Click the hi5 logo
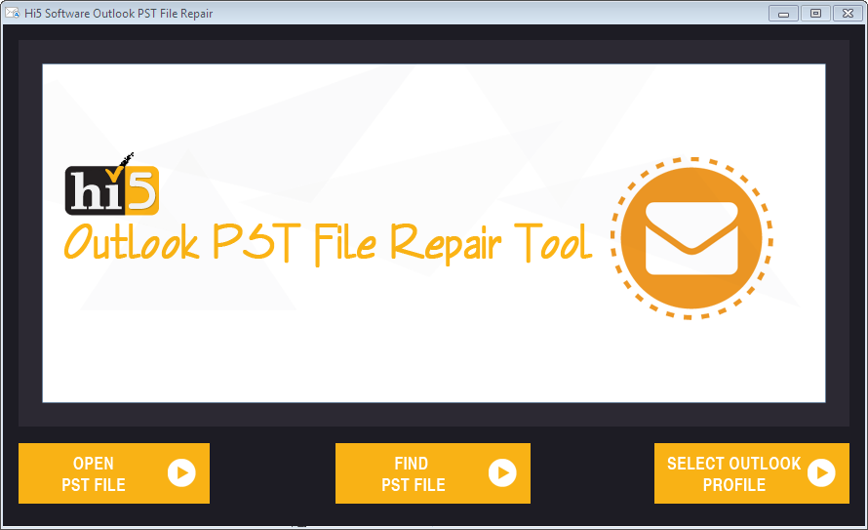868x530 pixels. 112,185
